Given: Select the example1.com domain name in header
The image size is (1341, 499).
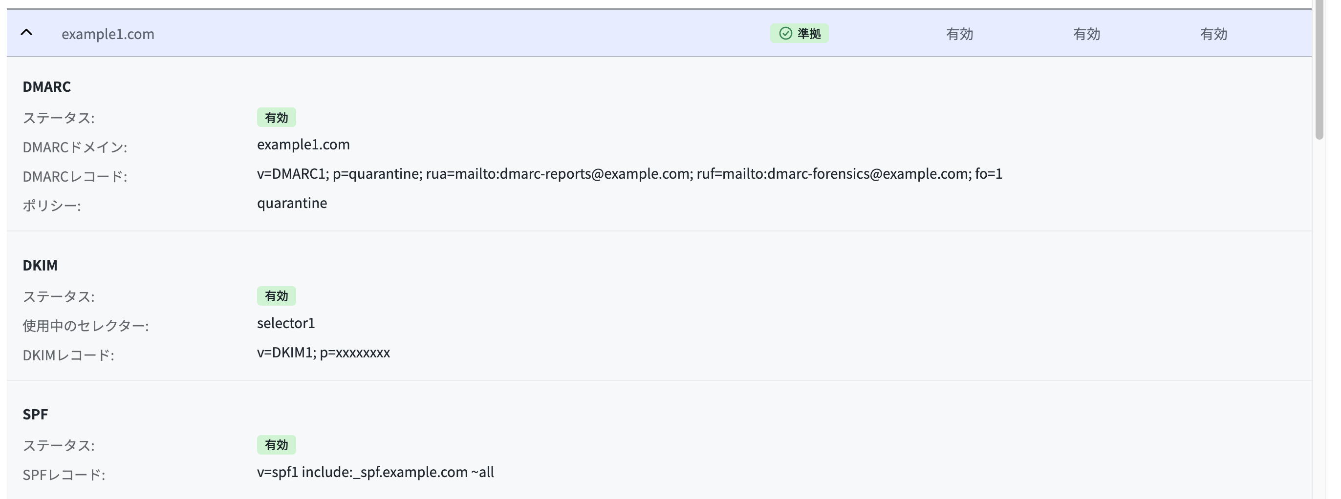Looking at the screenshot, I should pyautogui.click(x=108, y=34).
